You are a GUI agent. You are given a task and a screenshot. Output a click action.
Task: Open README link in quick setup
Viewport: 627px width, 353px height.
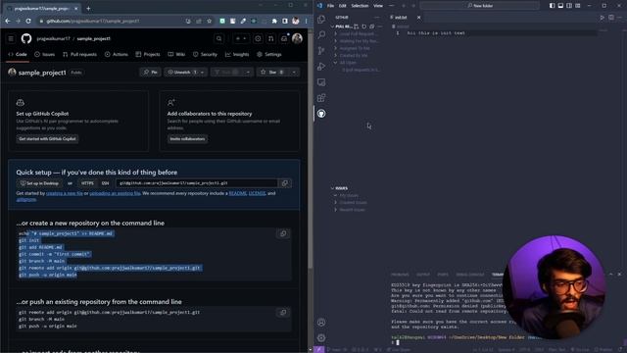[x=237, y=193]
